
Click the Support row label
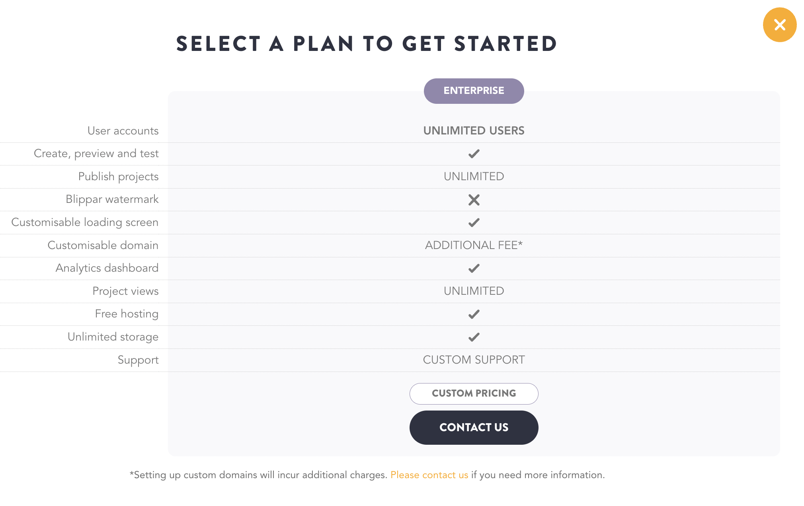click(138, 360)
